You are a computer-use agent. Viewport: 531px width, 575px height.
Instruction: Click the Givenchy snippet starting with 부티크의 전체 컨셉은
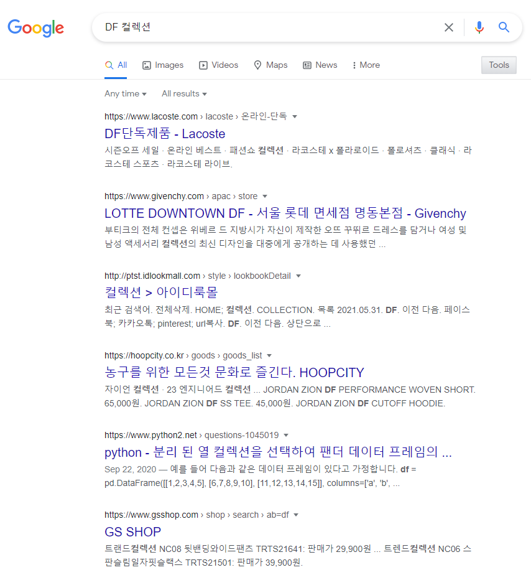[x=285, y=237]
